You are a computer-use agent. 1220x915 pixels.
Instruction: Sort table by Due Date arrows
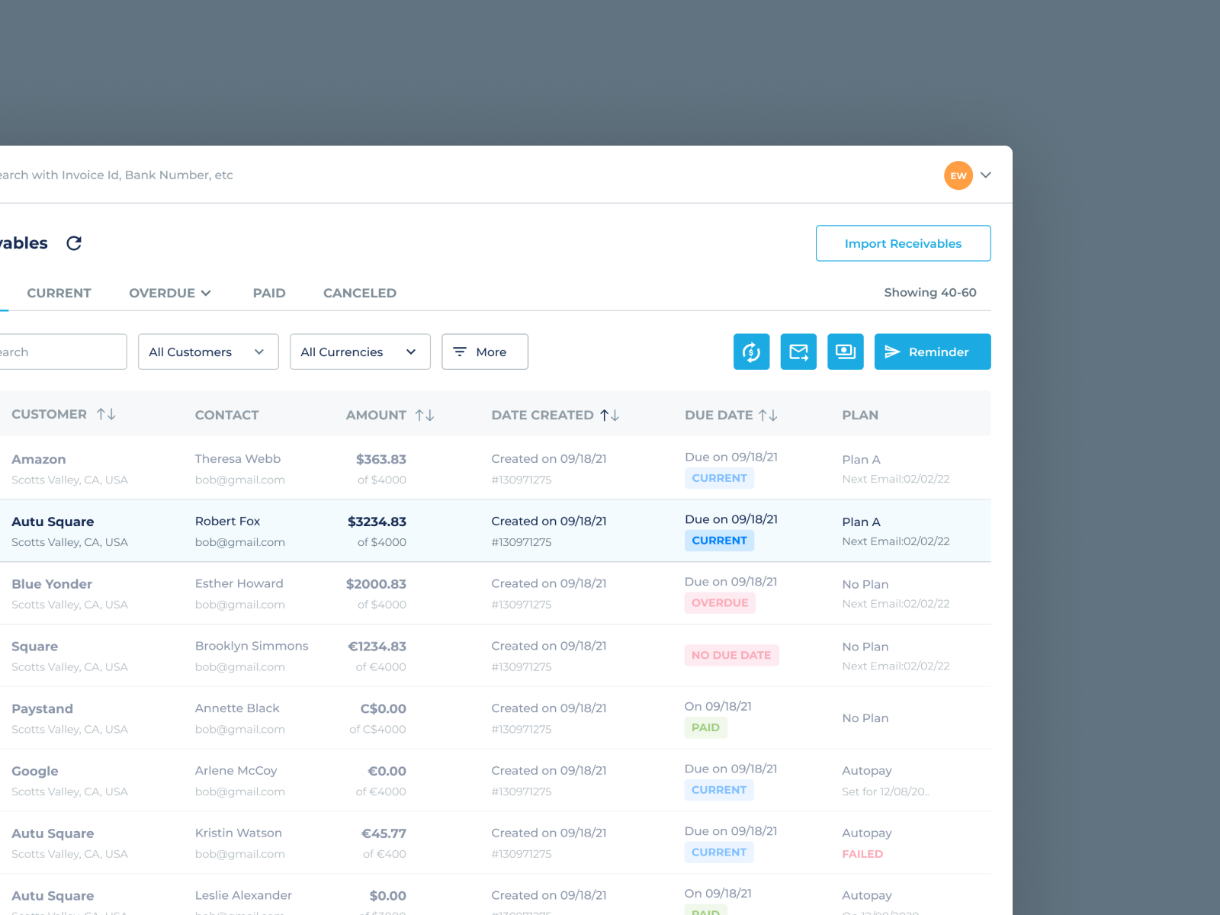pos(768,415)
